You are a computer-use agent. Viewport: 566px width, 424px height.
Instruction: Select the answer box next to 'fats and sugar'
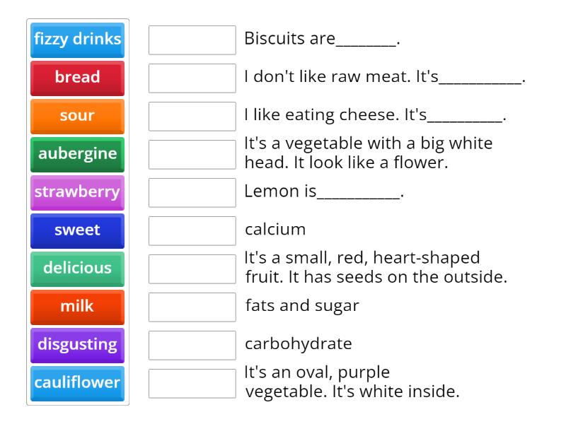click(192, 307)
